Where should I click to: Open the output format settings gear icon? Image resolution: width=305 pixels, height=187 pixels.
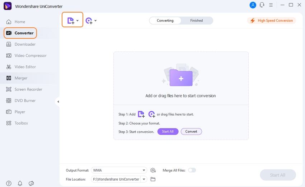pos(153,170)
